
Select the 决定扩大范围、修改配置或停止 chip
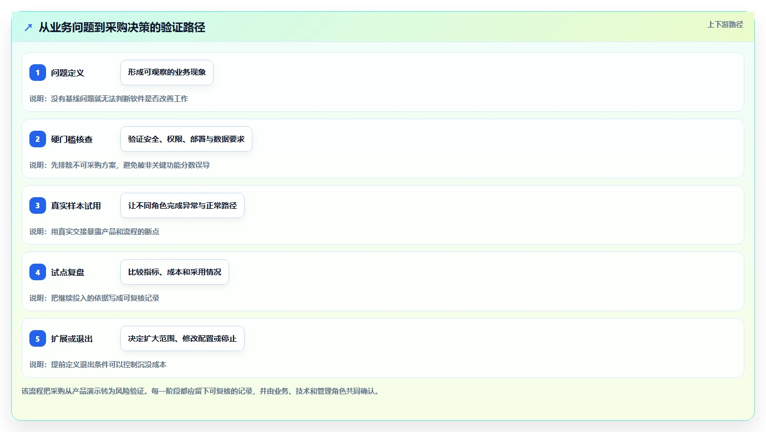point(182,338)
